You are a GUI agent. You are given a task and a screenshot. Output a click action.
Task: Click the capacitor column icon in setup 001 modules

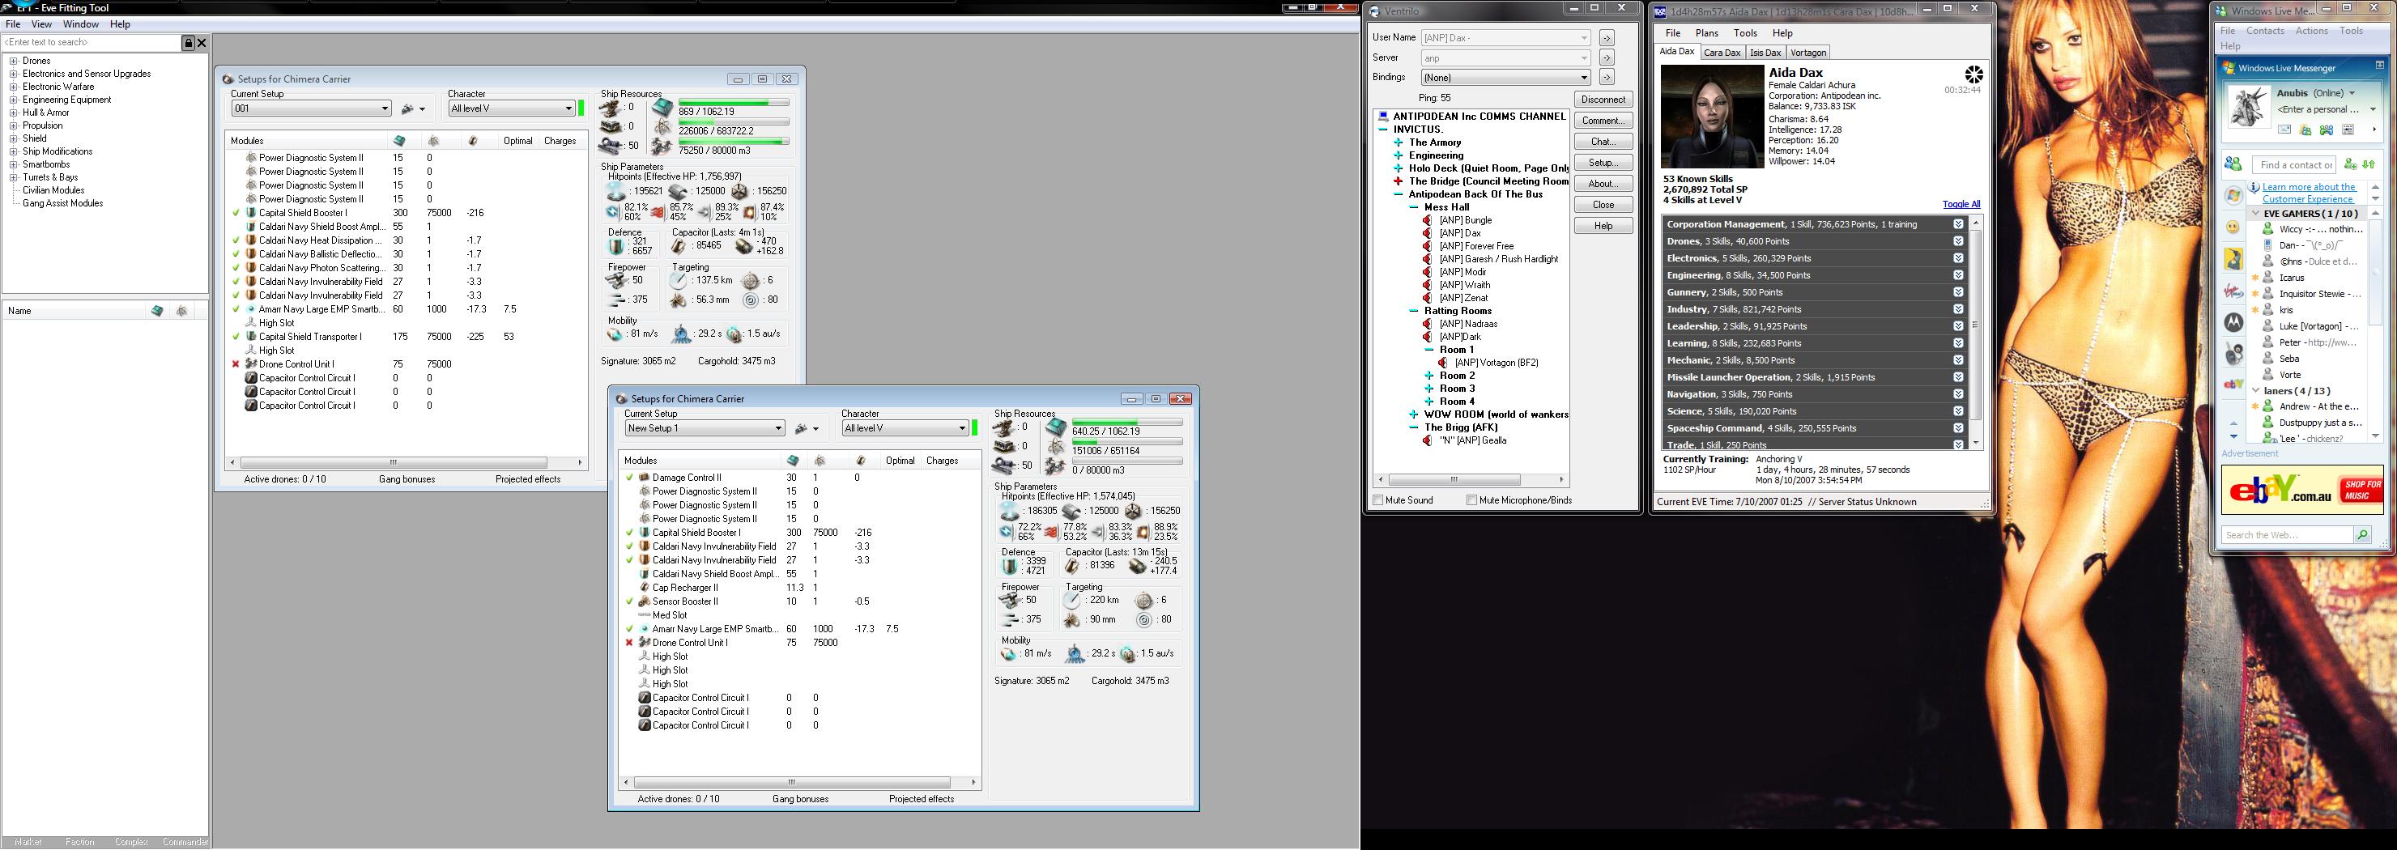pos(473,140)
